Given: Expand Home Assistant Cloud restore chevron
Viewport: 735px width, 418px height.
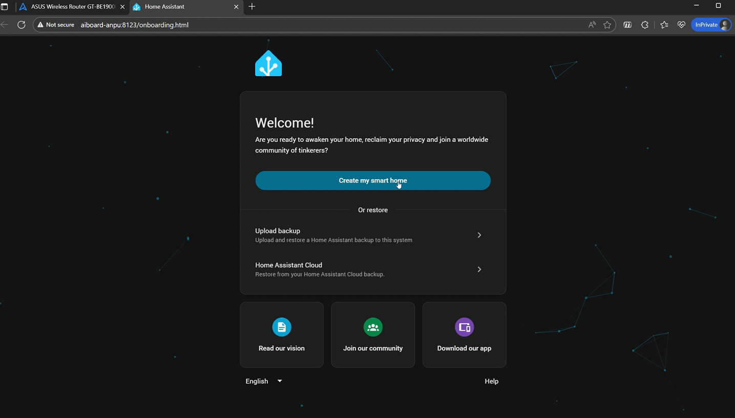Looking at the screenshot, I should coord(479,269).
